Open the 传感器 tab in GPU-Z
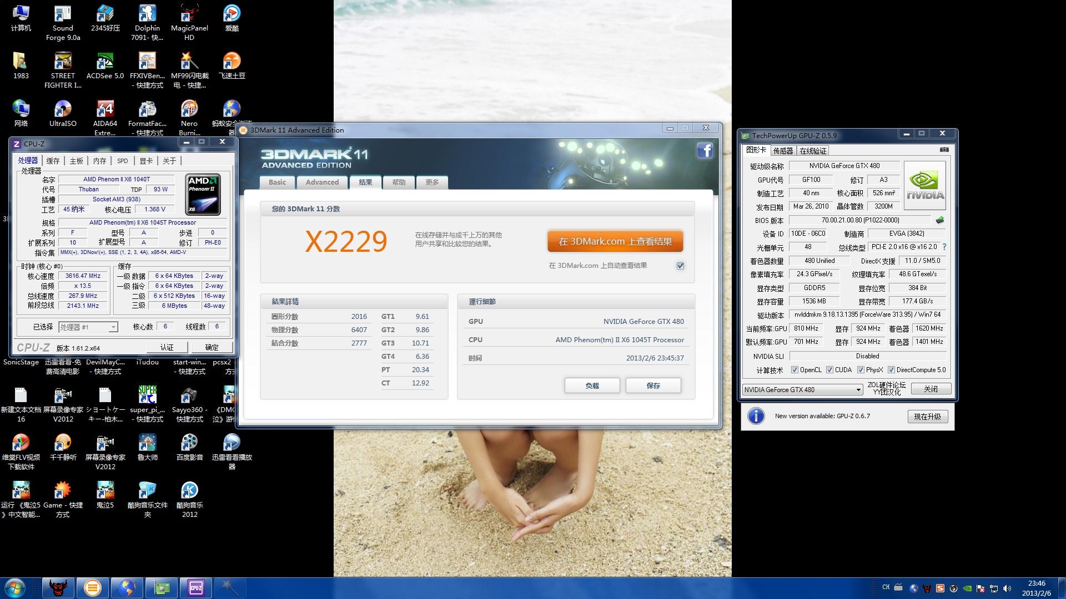Screen dimensions: 1066x599 pos(783,151)
